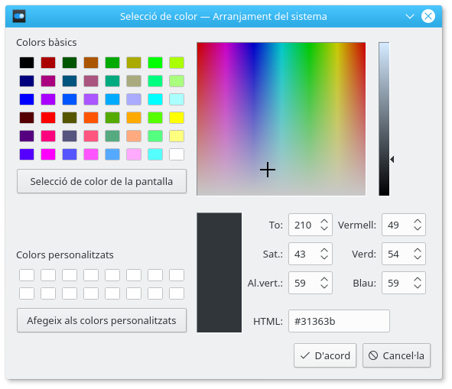Click the HTML color code field
The image size is (452, 389).
pos(339,321)
